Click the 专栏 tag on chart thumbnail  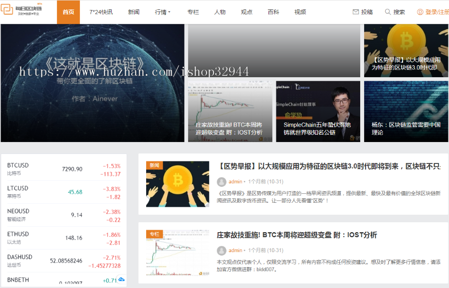154,234
